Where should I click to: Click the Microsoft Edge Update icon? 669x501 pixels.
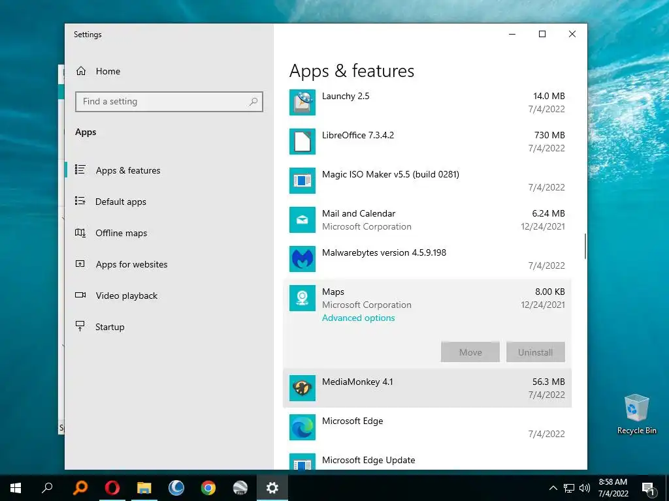click(302, 461)
